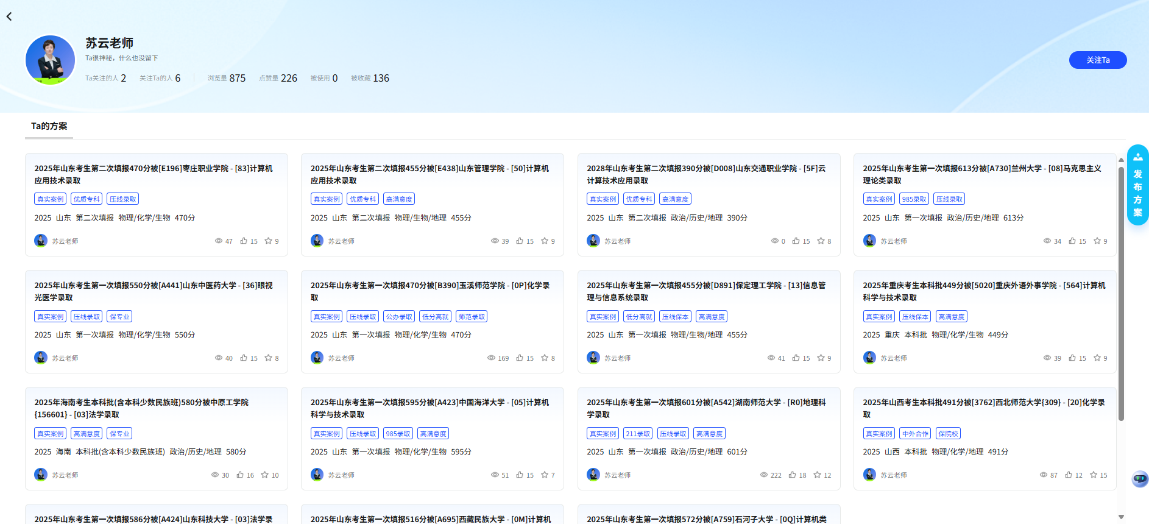Click eye icon on 山东交通职业学院 card
The image size is (1149, 527).
775,241
